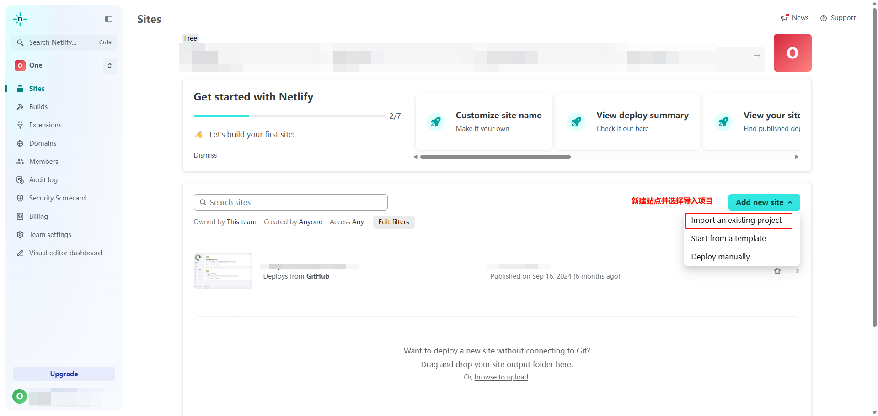The image size is (878, 416).
Task: Click the Search sites input field
Action: (291, 202)
